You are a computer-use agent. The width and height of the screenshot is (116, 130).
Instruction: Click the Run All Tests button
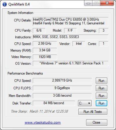pos(93,112)
